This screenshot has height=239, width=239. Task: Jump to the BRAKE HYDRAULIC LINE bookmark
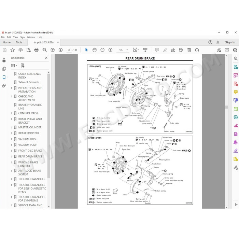[30, 107]
